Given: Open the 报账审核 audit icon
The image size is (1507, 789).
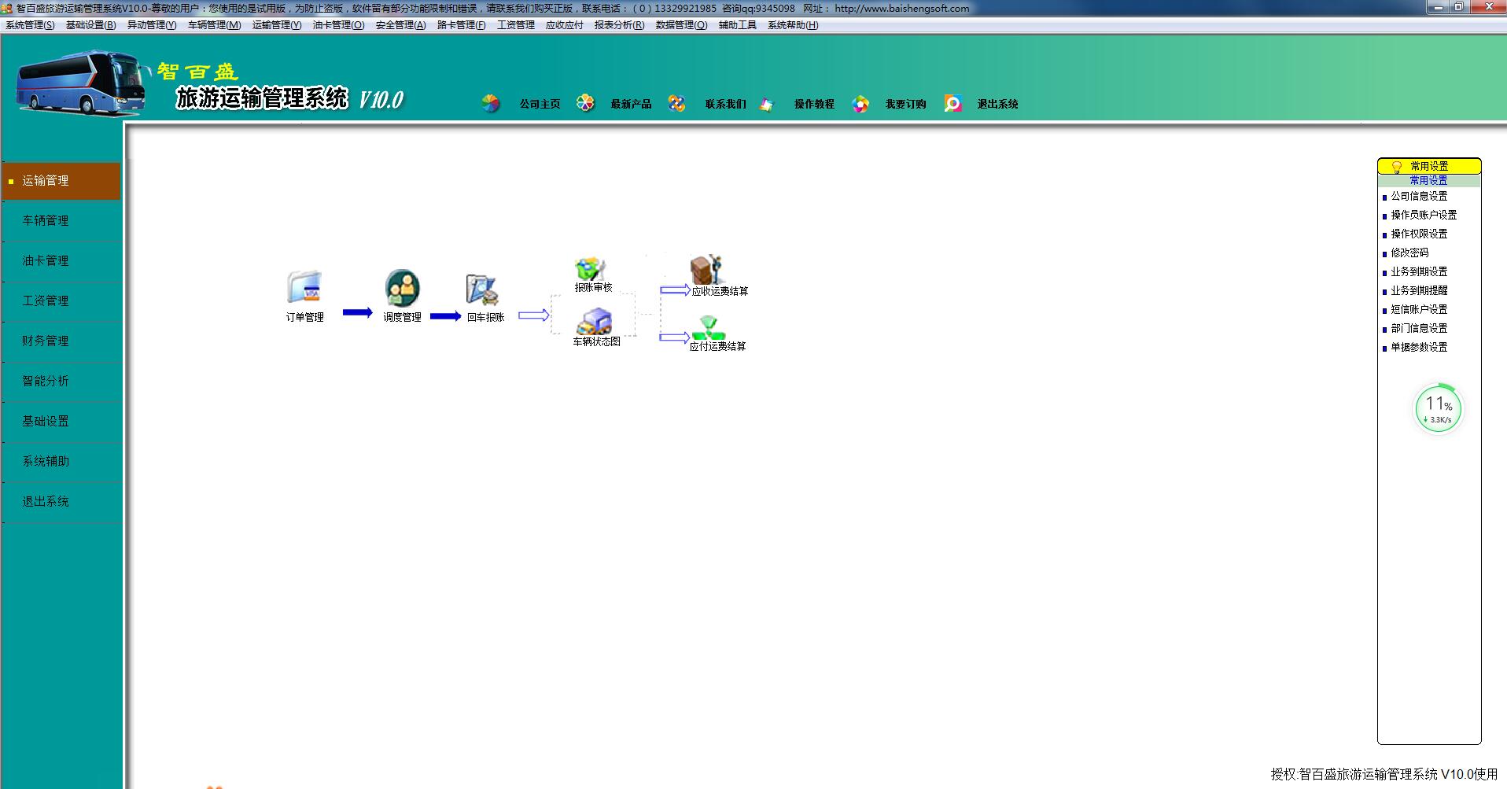Looking at the screenshot, I should coord(590,269).
